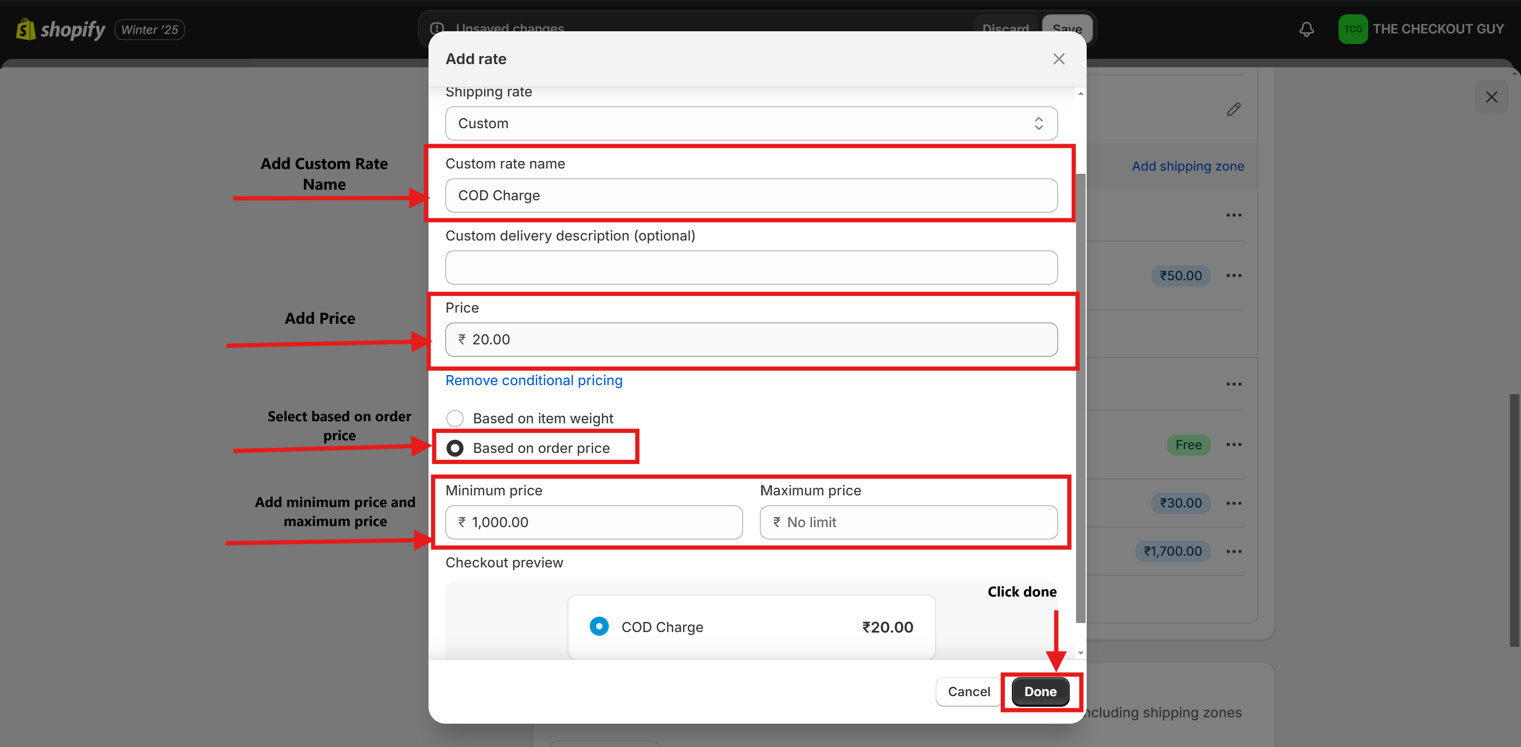The width and height of the screenshot is (1521, 747).
Task: Open the Shipping rate Custom dropdown
Action: click(750, 123)
